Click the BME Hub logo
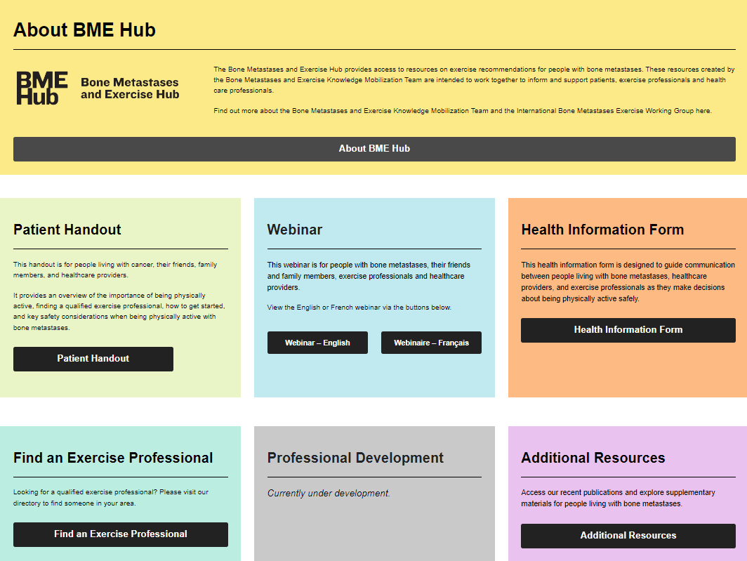 [x=41, y=88]
